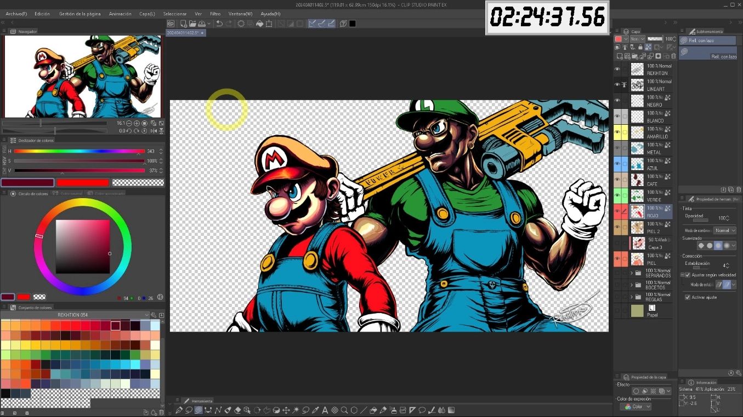Click the Scale/Rotate transform icon

[x=269, y=24]
